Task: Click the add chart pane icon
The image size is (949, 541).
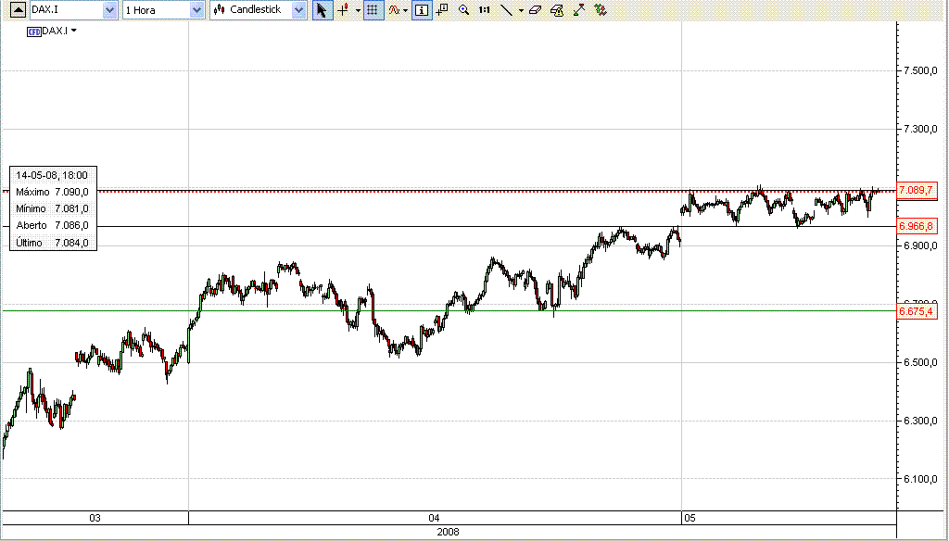Action: (442, 9)
